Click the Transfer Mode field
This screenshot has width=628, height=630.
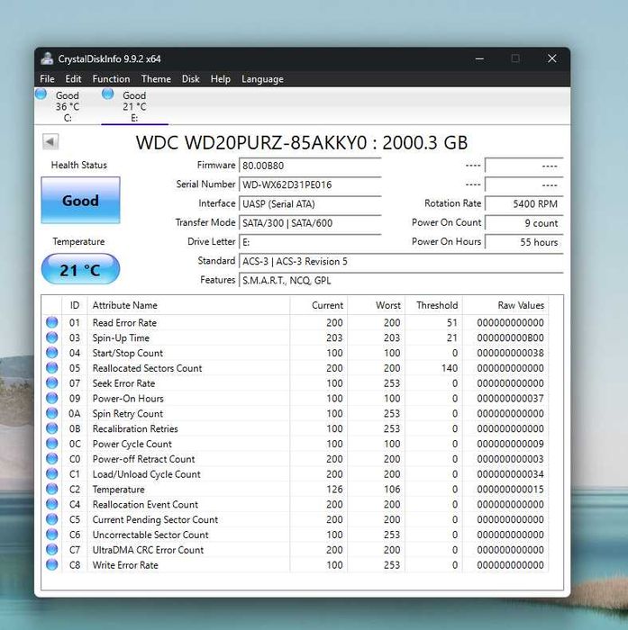coord(310,223)
